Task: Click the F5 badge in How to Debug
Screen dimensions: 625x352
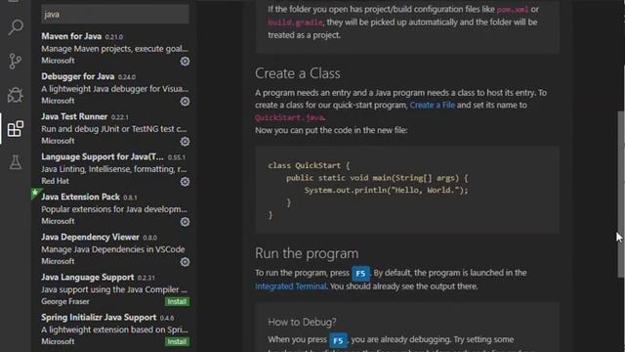Action: tap(338, 340)
